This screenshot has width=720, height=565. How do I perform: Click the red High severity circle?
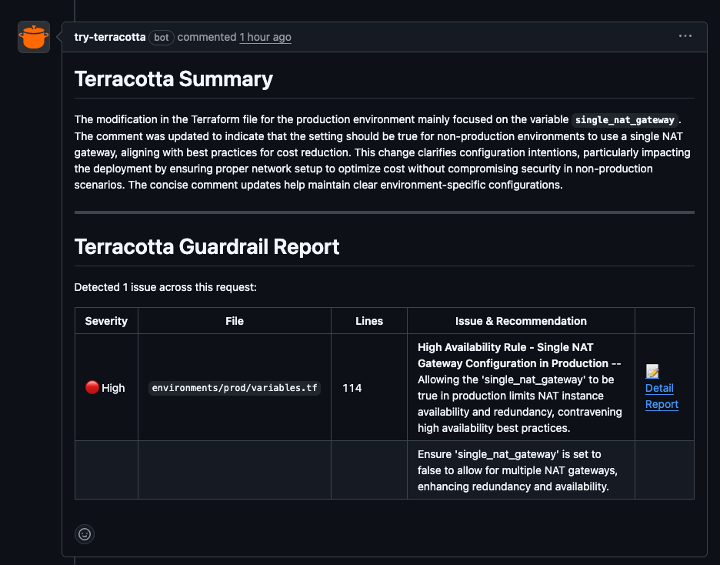click(92, 388)
